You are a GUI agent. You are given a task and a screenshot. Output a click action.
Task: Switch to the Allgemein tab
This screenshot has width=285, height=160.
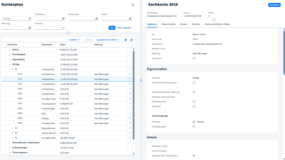pyautogui.click(x=152, y=24)
